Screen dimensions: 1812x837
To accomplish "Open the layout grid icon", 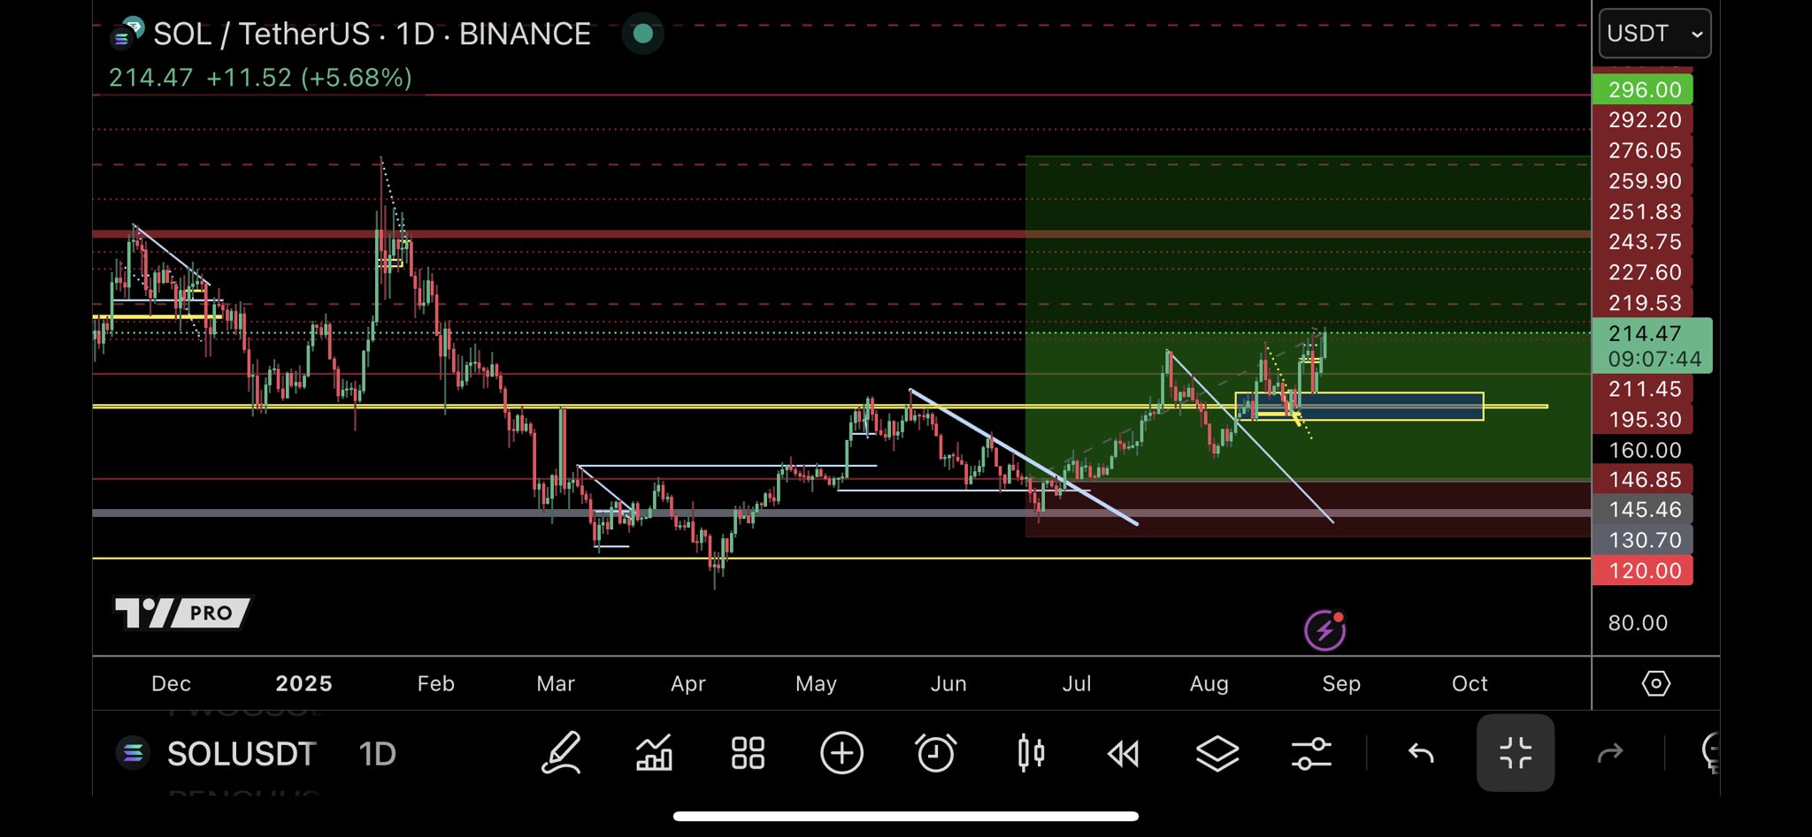I will click(748, 754).
